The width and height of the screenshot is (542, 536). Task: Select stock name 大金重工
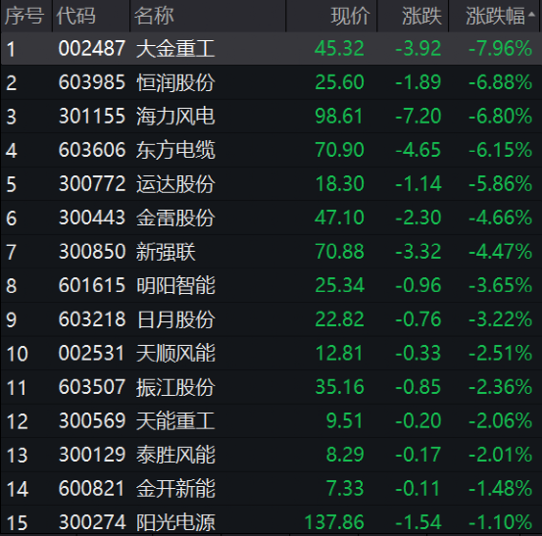[x=175, y=48]
